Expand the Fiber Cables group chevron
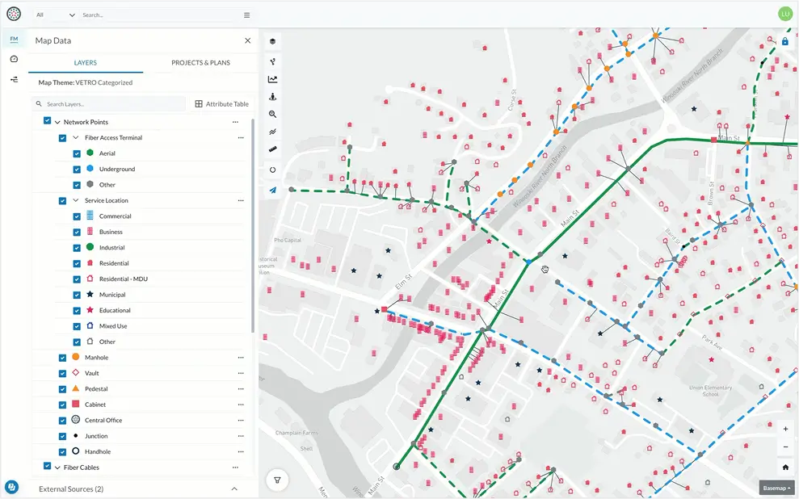799x499 pixels. click(x=57, y=468)
